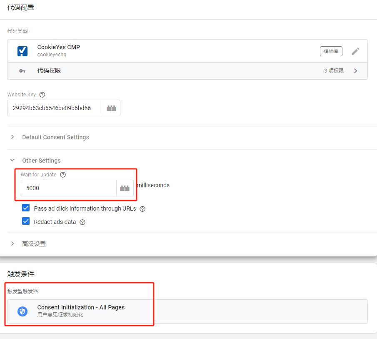377x339 pixels.
Task: Open variable picker next to Website Key field
Action: (x=112, y=108)
